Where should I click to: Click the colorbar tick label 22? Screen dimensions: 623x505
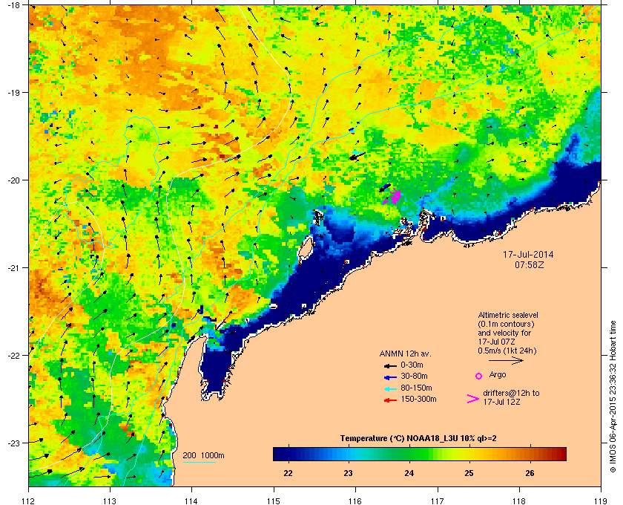(x=288, y=473)
